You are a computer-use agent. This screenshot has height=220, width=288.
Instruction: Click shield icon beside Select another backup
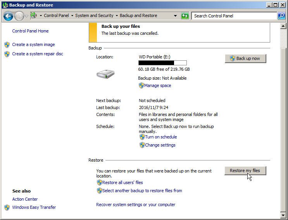99,191
